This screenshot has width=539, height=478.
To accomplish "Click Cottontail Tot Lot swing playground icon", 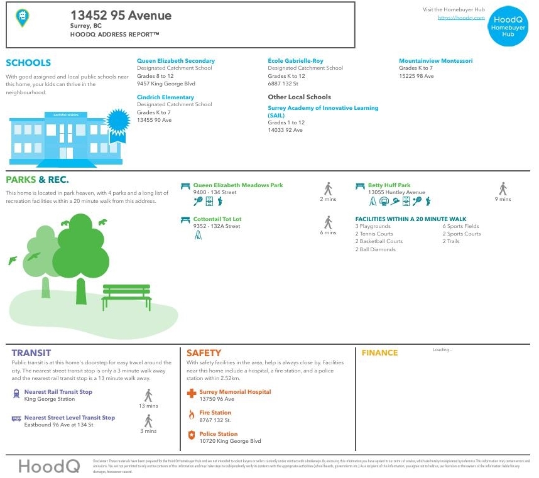I will coord(198,235).
